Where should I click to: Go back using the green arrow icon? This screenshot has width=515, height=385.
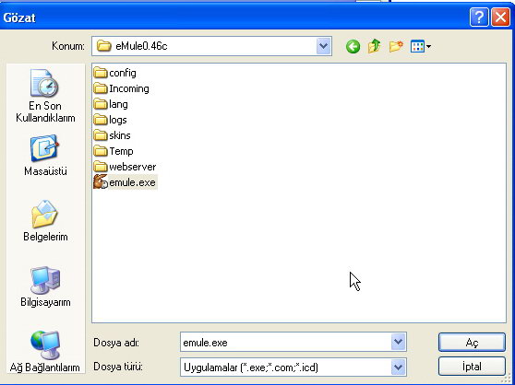pyautogui.click(x=353, y=47)
